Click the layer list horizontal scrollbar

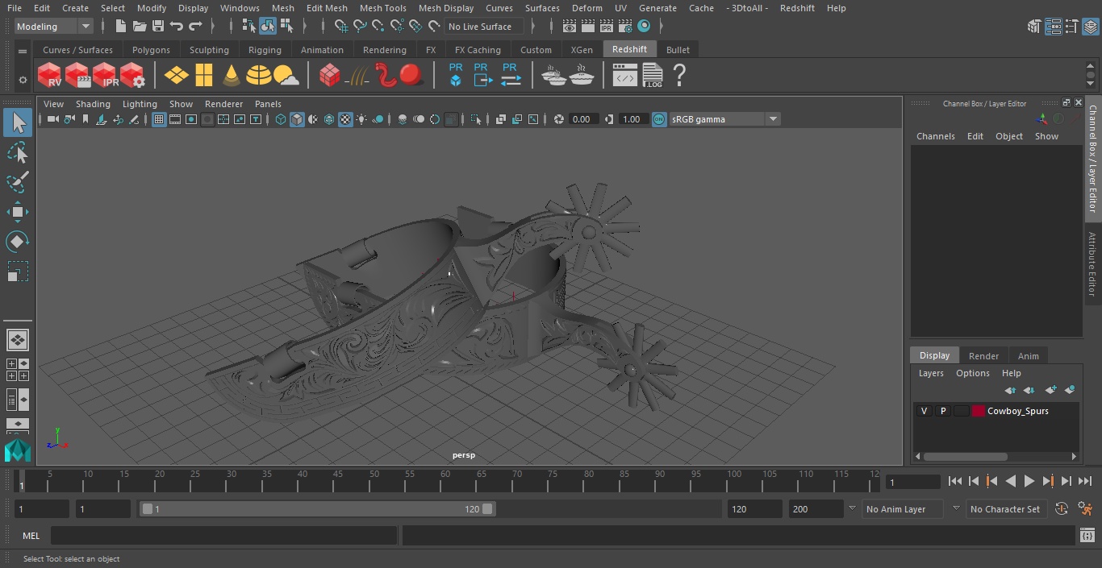(966, 456)
